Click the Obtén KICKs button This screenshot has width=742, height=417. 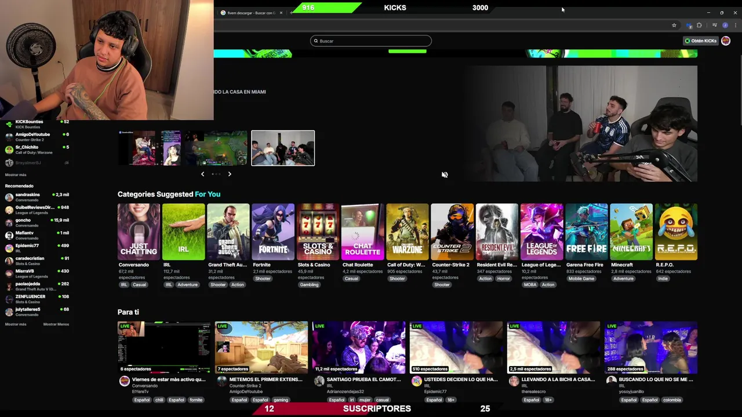point(701,41)
